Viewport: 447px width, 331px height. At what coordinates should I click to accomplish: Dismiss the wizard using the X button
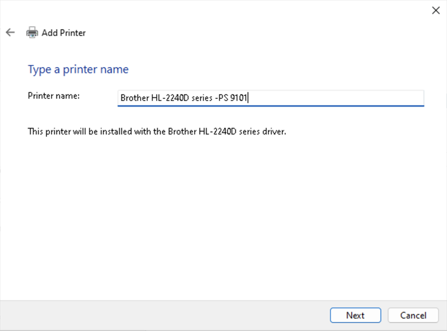pyautogui.click(x=435, y=10)
